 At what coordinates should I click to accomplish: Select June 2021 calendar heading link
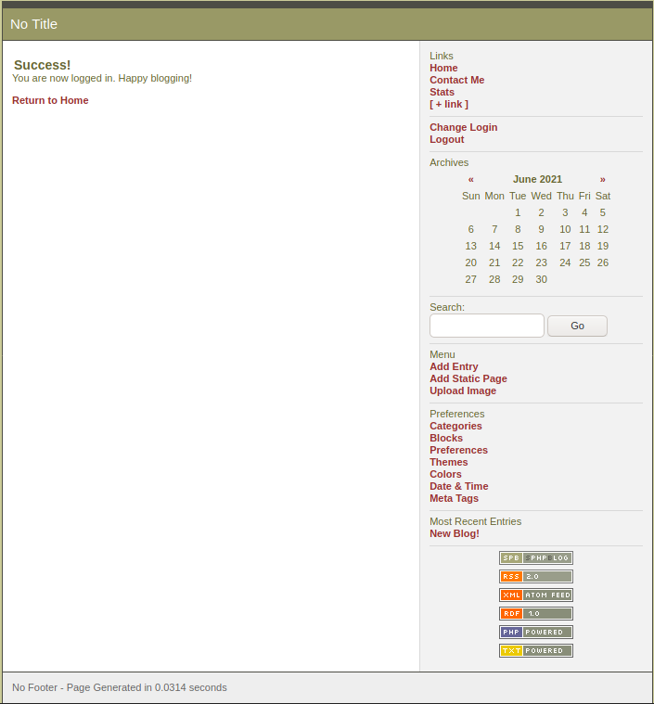(537, 179)
